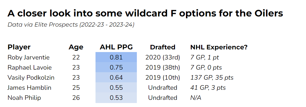Click Raphael Lavoie's name
306x107 pixels.
pos(29,67)
